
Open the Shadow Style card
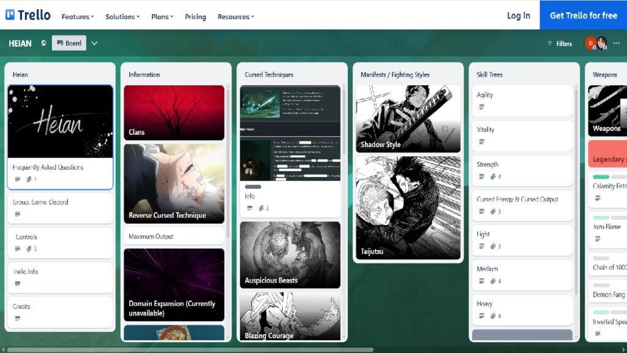point(408,118)
